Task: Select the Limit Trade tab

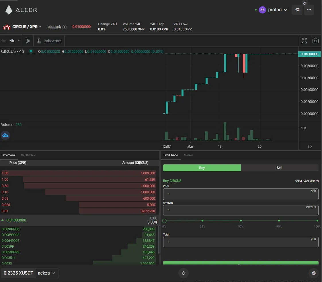Action: (171, 155)
